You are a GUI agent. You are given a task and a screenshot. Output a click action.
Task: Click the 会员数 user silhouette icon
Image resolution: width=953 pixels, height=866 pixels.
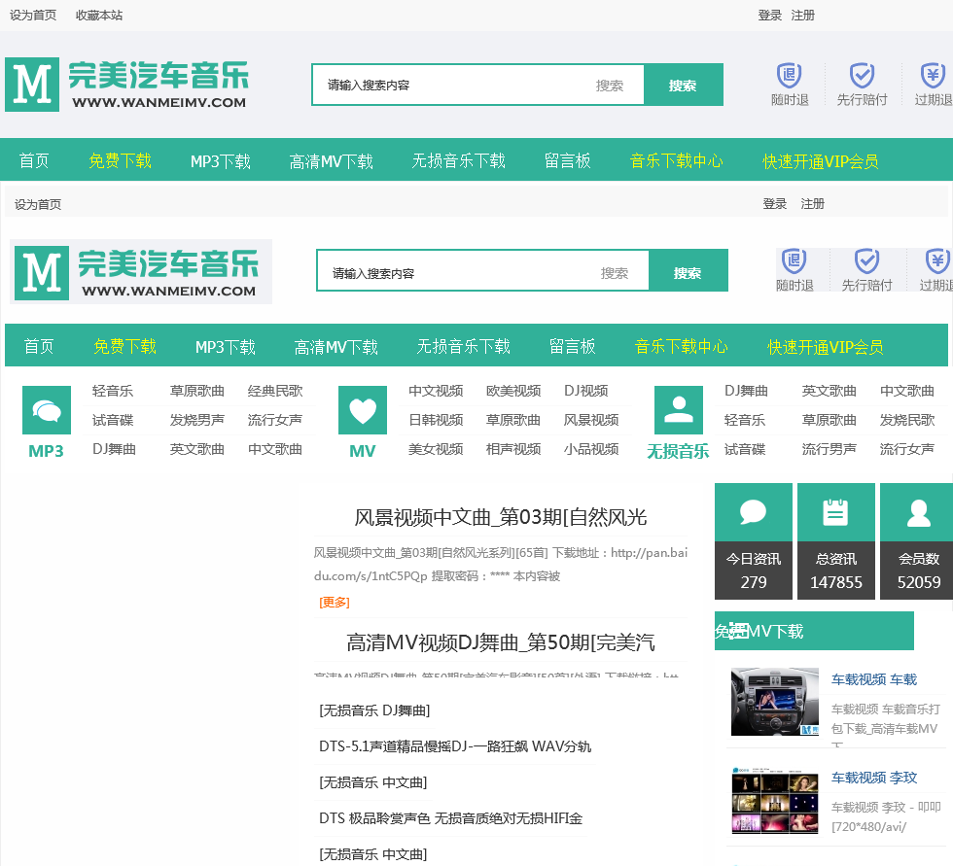click(x=918, y=512)
